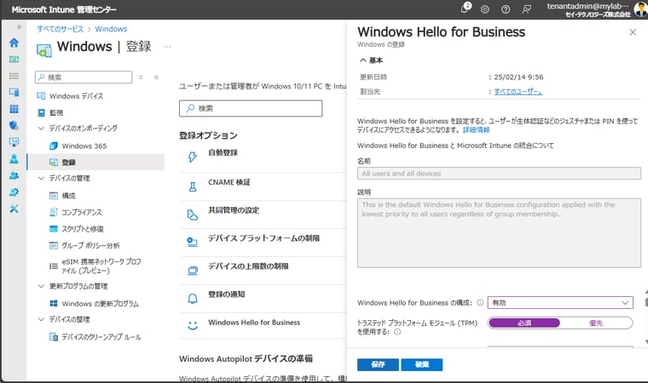Open Apps grid icon in left rail

(x=14, y=109)
